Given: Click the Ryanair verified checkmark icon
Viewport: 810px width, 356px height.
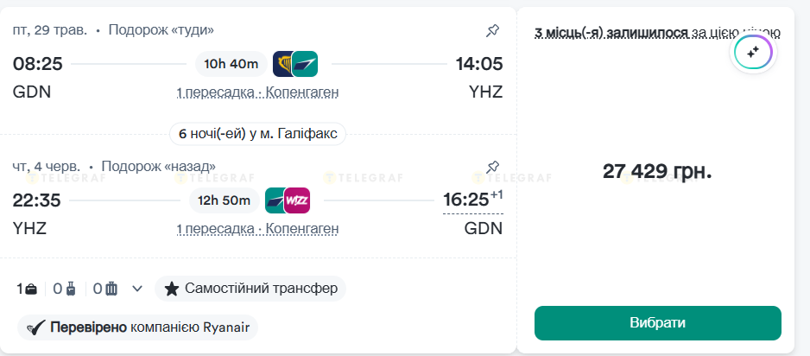Looking at the screenshot, I should tap(36, 327).
